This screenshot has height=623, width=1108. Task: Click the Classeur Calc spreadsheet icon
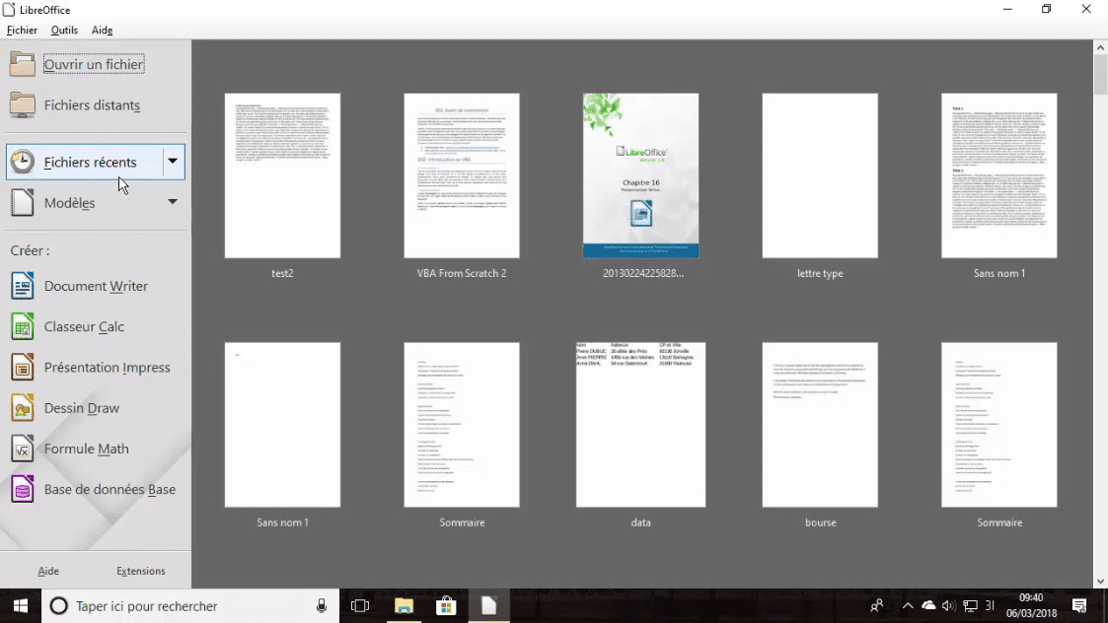22,327
